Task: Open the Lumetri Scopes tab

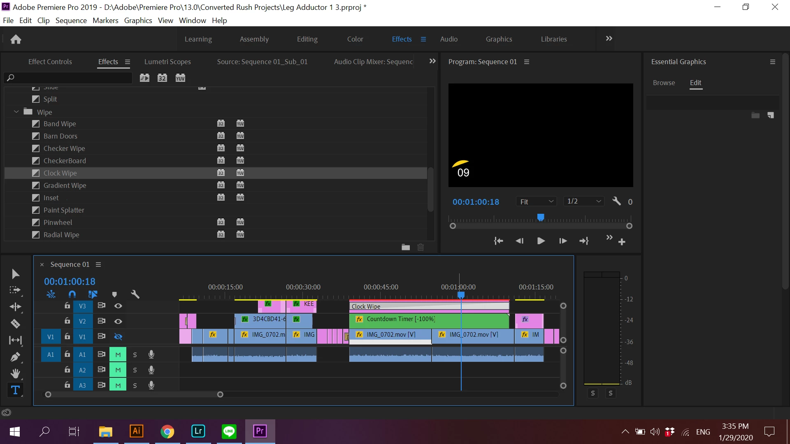Action: pyautogui.click(x=167, y=62)
